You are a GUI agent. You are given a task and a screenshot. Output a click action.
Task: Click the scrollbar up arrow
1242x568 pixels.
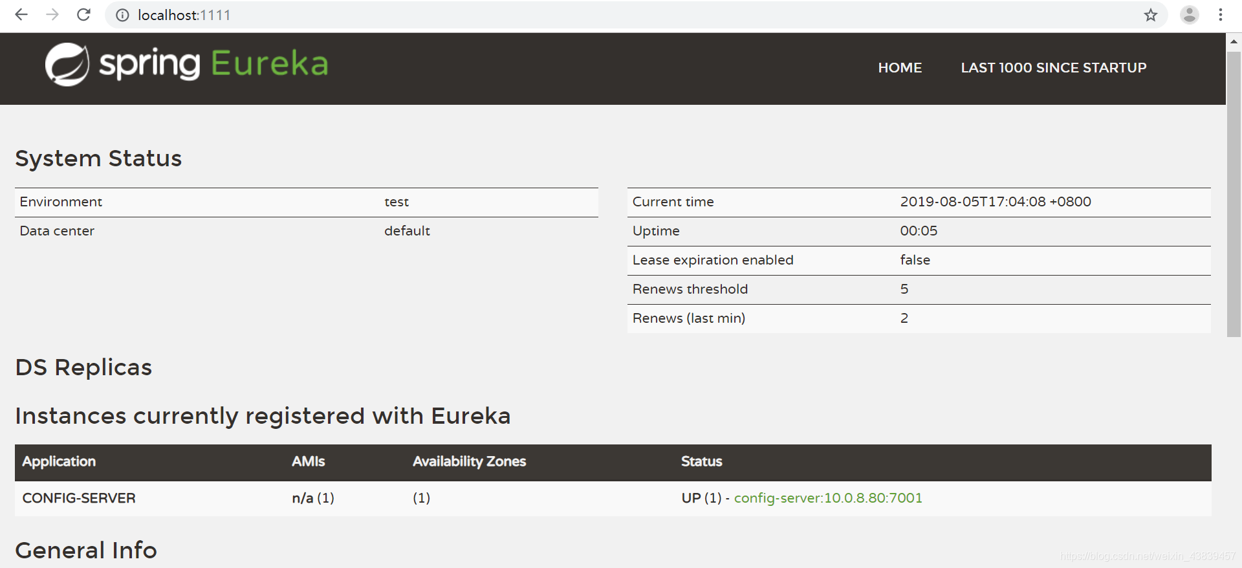[1234, 41]
